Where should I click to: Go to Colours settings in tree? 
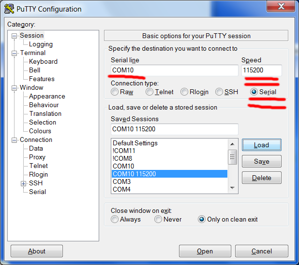pos(40,131)
